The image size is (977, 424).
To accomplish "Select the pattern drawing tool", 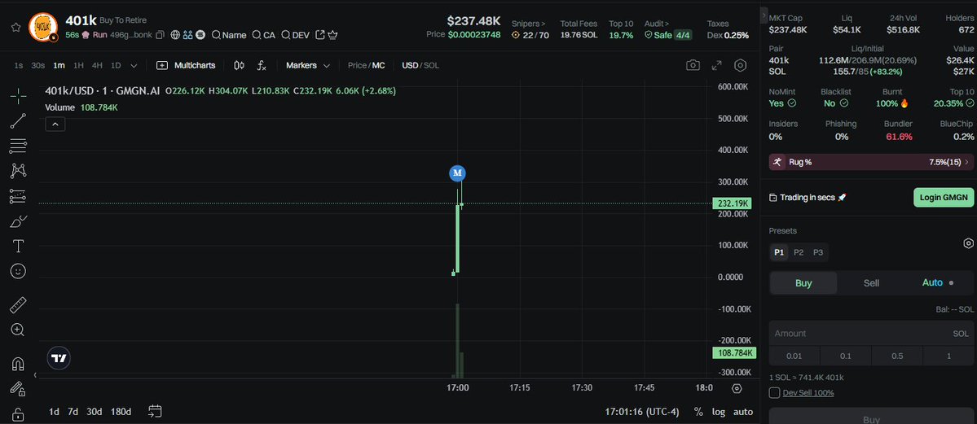I will (18, 171).
